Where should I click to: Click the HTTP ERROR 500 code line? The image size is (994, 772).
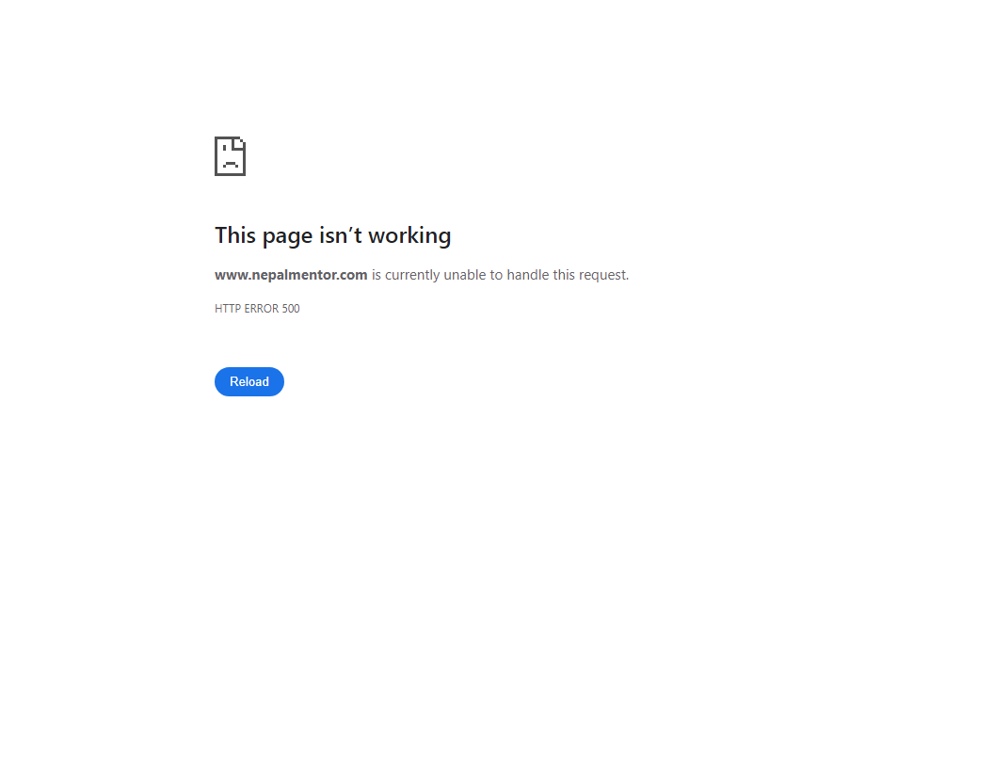pyautogui.click(x=257, y=309)
